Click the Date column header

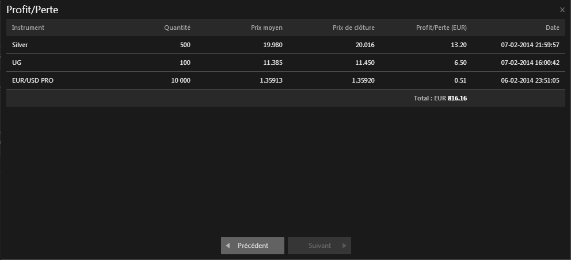[552, 28]
